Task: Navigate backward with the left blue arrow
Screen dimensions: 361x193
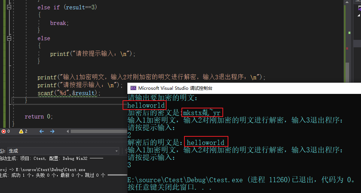Action: pyautogui.click(x=41, y=131)
